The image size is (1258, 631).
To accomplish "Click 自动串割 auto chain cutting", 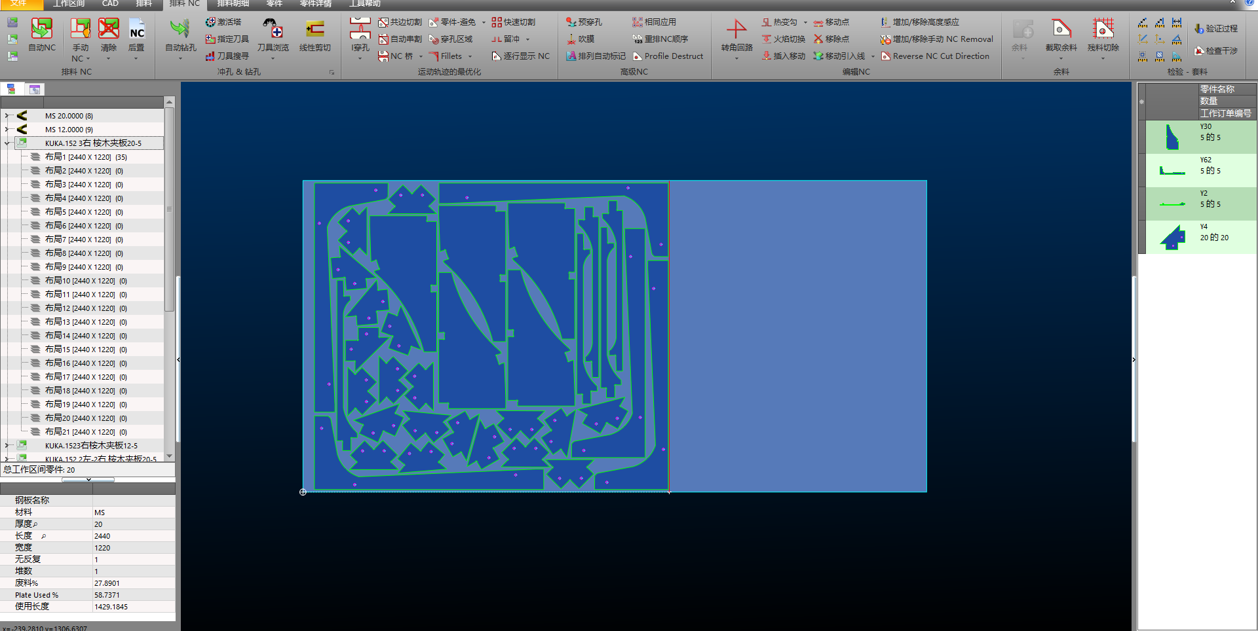I will pos(400,39).
